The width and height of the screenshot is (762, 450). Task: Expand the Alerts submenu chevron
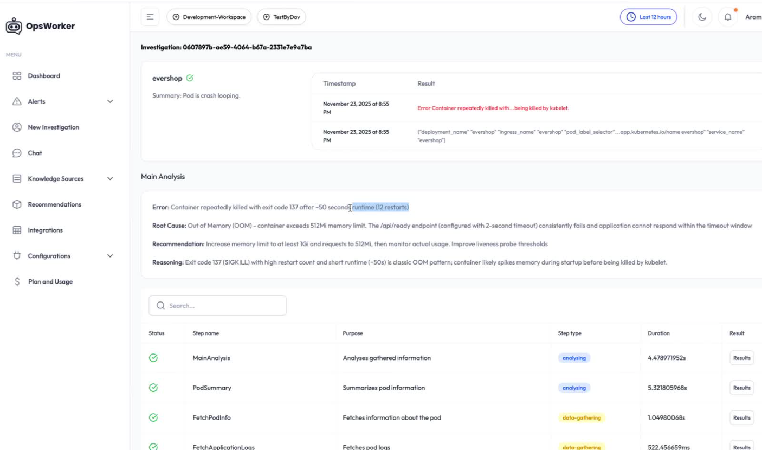click(x=111, y=101)
